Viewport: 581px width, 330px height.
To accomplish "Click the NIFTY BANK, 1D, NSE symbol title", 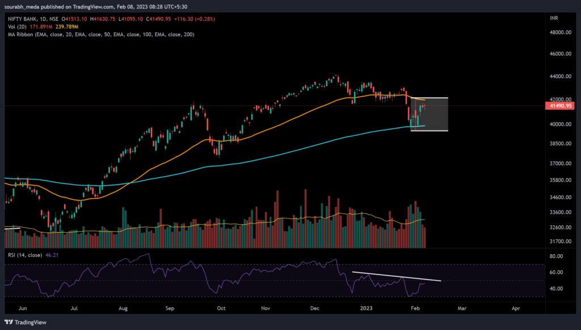I will [x=33, y=19].
